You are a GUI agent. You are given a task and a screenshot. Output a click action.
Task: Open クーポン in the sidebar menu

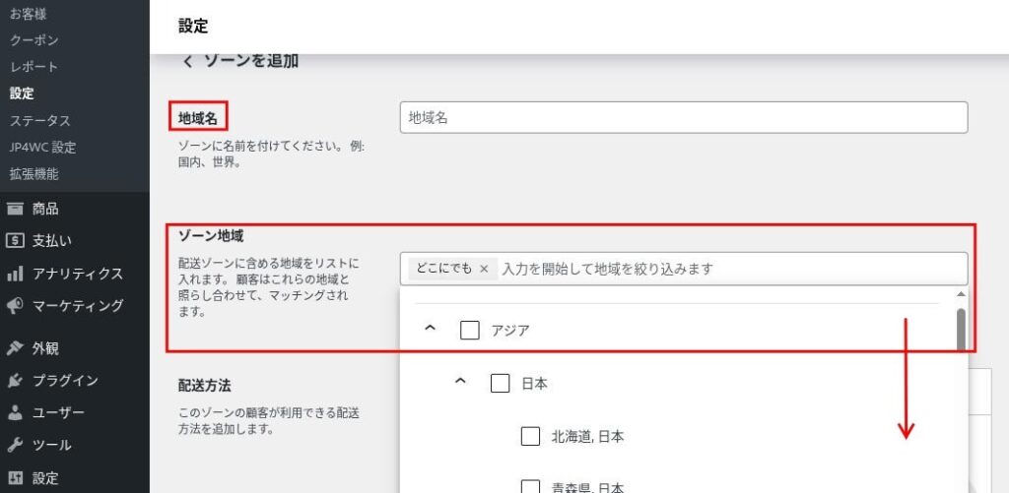point(34,40)
